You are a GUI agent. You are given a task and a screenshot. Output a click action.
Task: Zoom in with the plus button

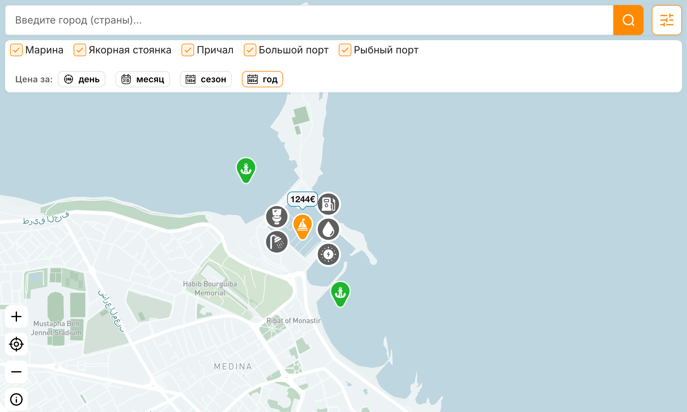coord(16,317)
